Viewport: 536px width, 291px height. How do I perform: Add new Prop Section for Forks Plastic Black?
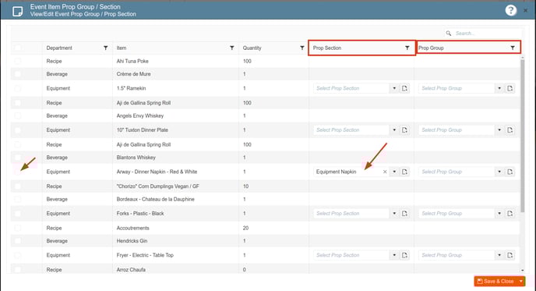(x=405, y=214)
